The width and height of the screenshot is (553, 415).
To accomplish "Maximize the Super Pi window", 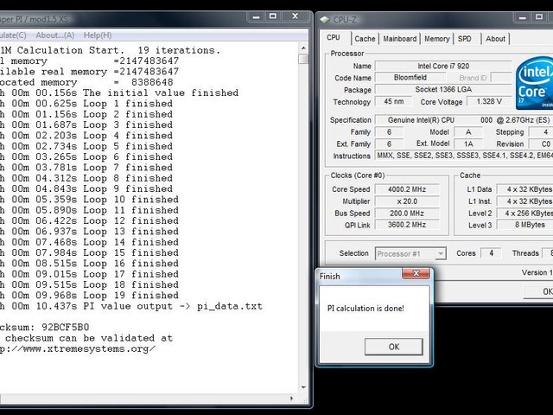I will pos(273,16).
